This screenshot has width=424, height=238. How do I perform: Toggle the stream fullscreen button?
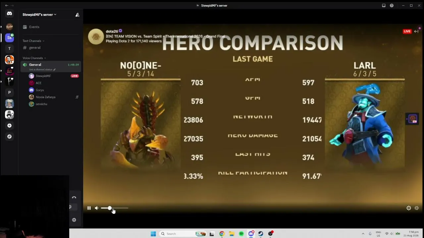(x=417, y=208)
